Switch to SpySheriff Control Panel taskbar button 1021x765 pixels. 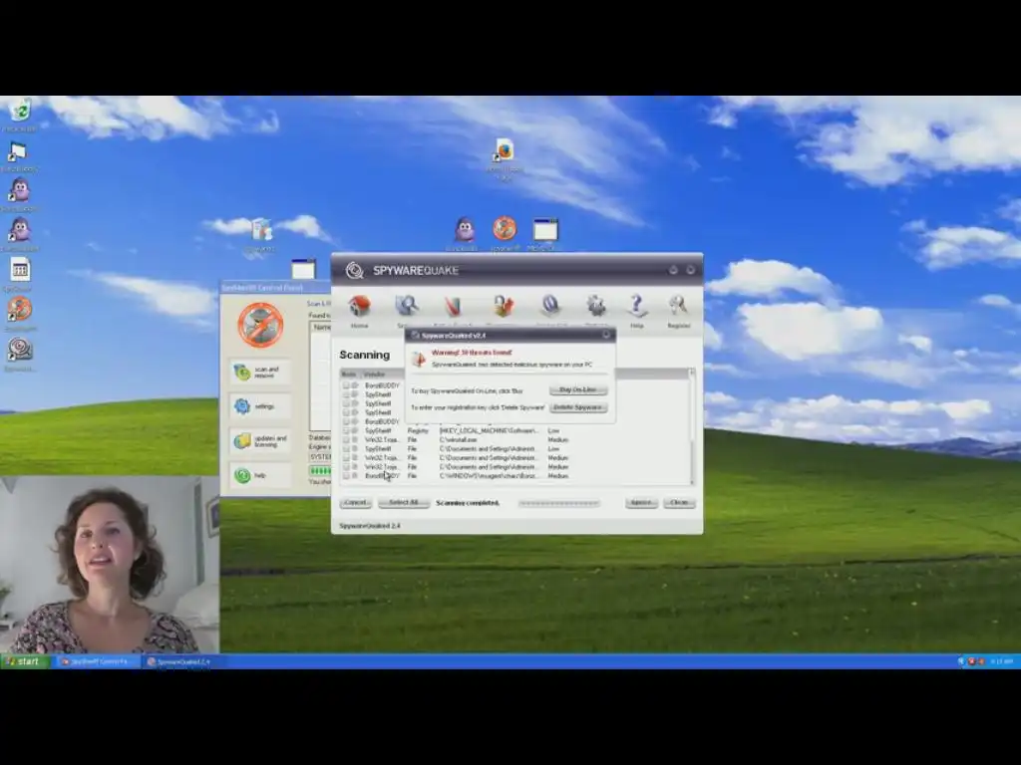tap(97, 661)
